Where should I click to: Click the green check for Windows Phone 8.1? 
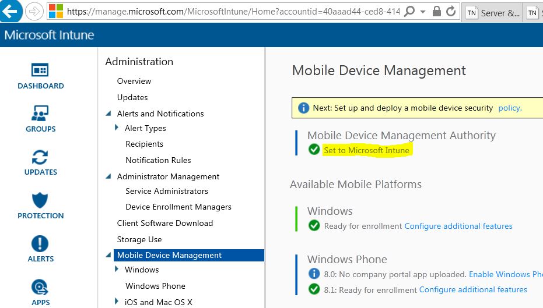[x=314, y=289]
